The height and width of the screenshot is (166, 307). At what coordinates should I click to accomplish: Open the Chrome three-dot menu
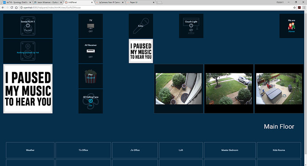coord(304,8)
